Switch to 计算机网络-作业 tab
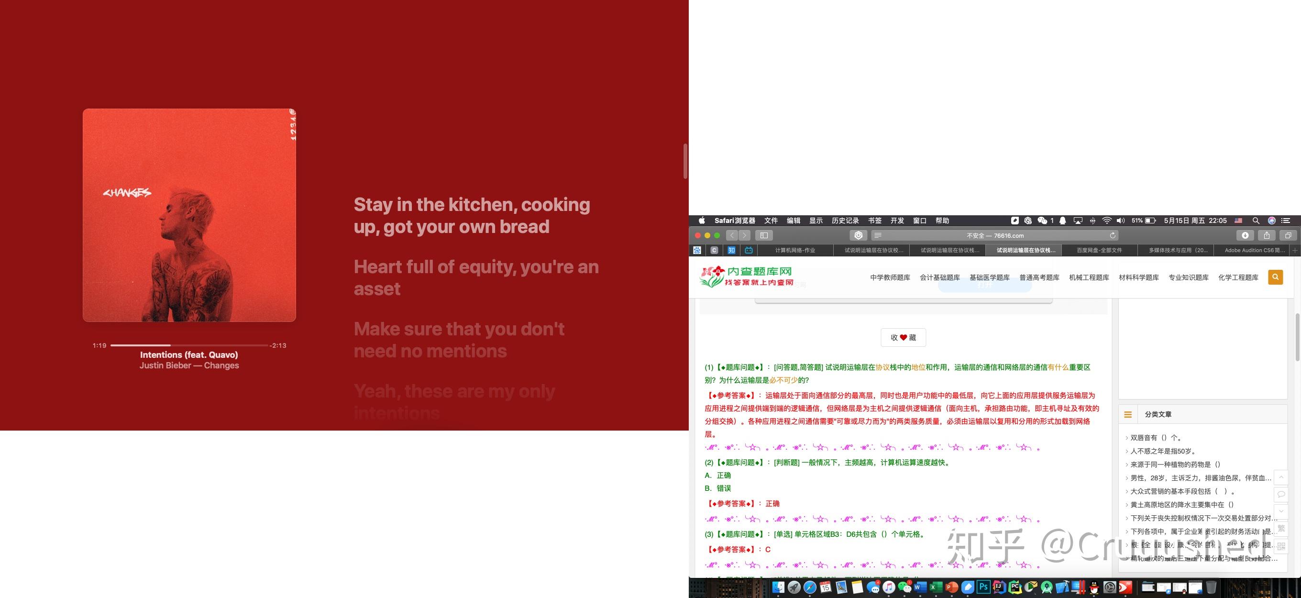Screen dimensions: 1301x598 tap(795, 250)
